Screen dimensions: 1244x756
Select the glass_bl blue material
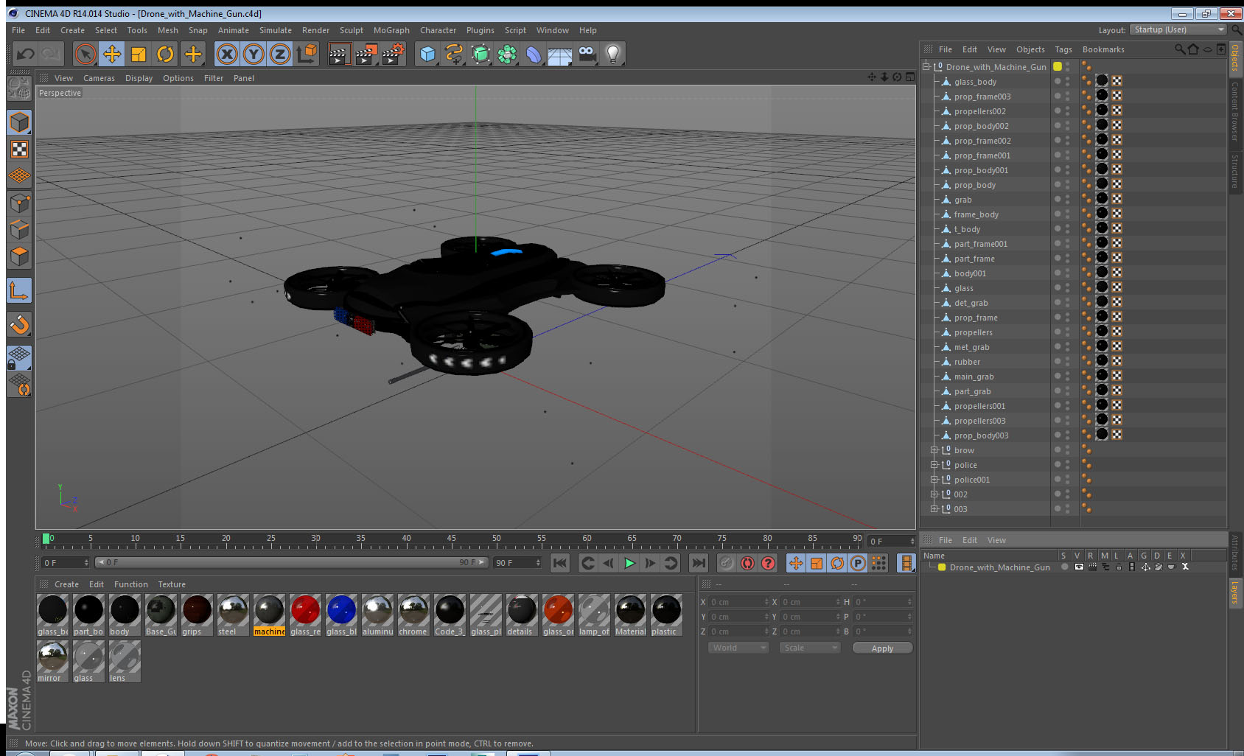tap(341, 615)
